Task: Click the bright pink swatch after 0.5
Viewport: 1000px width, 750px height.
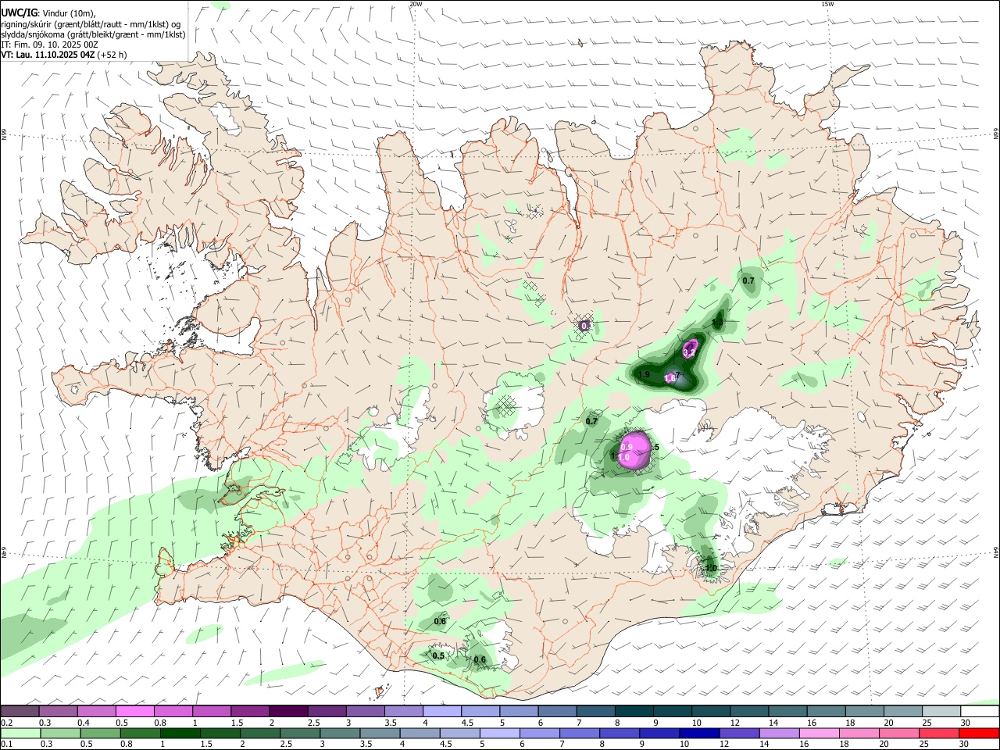Action: pyautogui.click(x=134, y=711)
